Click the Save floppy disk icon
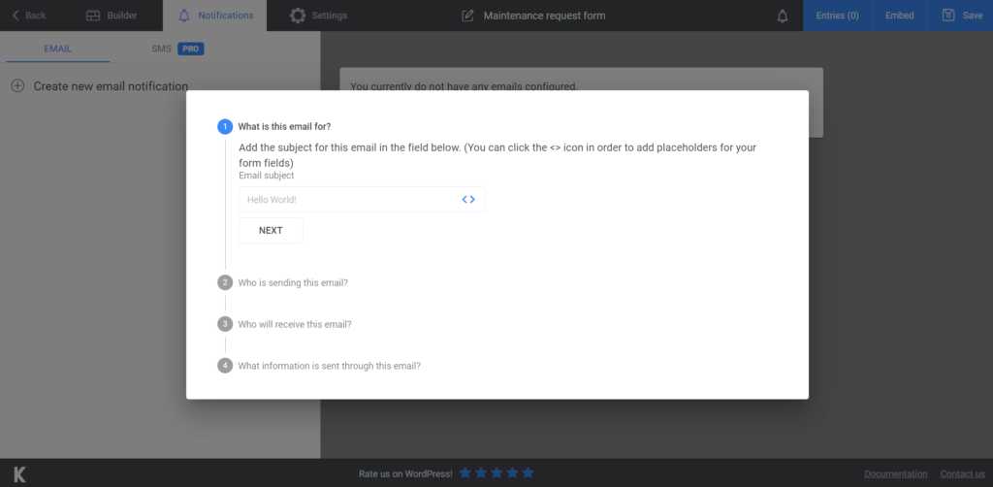 pyautogui.click(x=948, y=16)
